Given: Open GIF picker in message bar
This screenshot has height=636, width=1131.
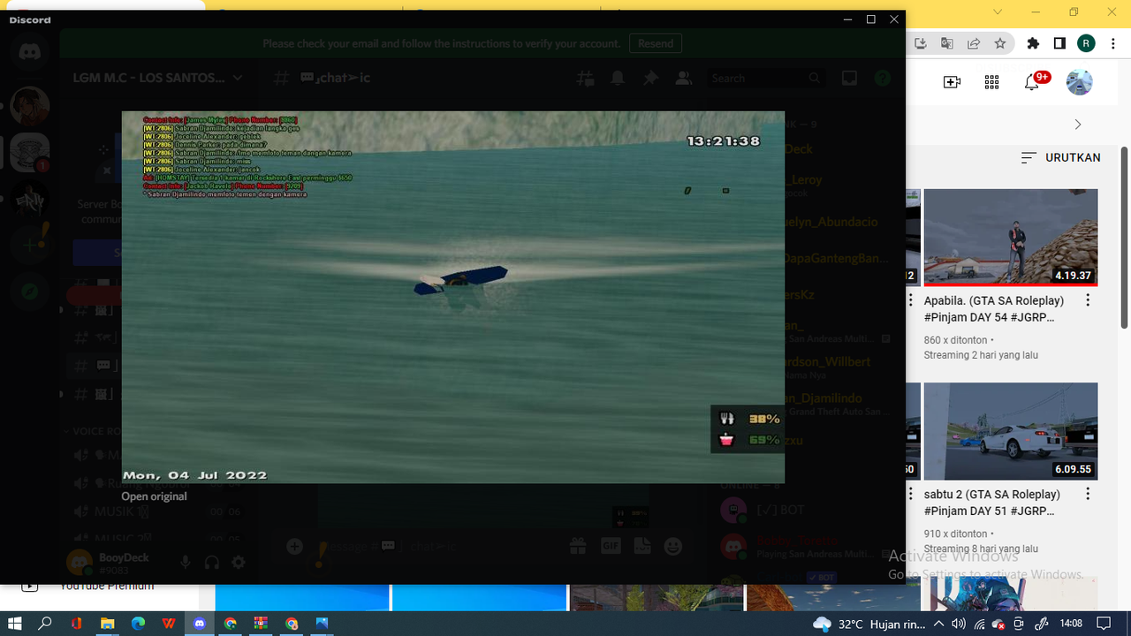Looking at the screenshot, I should (x=611, y=547).
